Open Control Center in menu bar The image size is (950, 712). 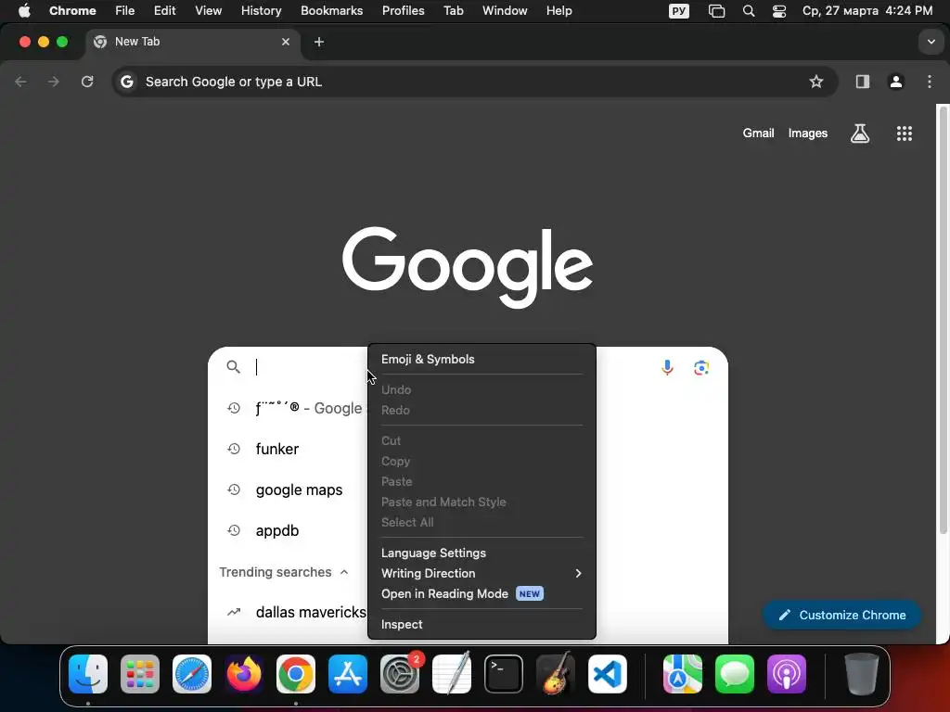(778, 11)
